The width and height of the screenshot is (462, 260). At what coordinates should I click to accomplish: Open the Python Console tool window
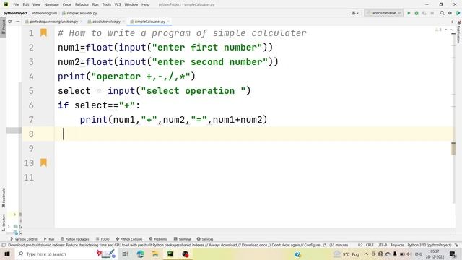[x=129, y=239]
